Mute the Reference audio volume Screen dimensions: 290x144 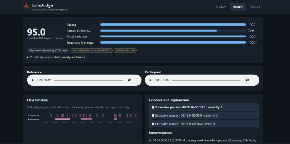129,80
